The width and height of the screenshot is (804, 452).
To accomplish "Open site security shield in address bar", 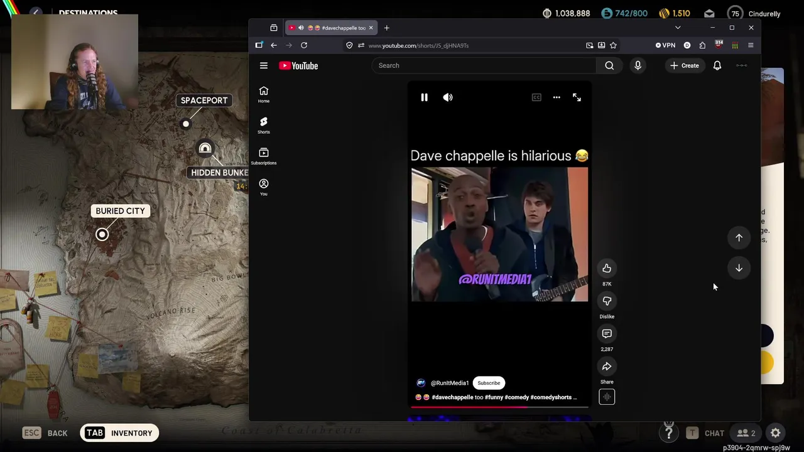I will point(349,45).
